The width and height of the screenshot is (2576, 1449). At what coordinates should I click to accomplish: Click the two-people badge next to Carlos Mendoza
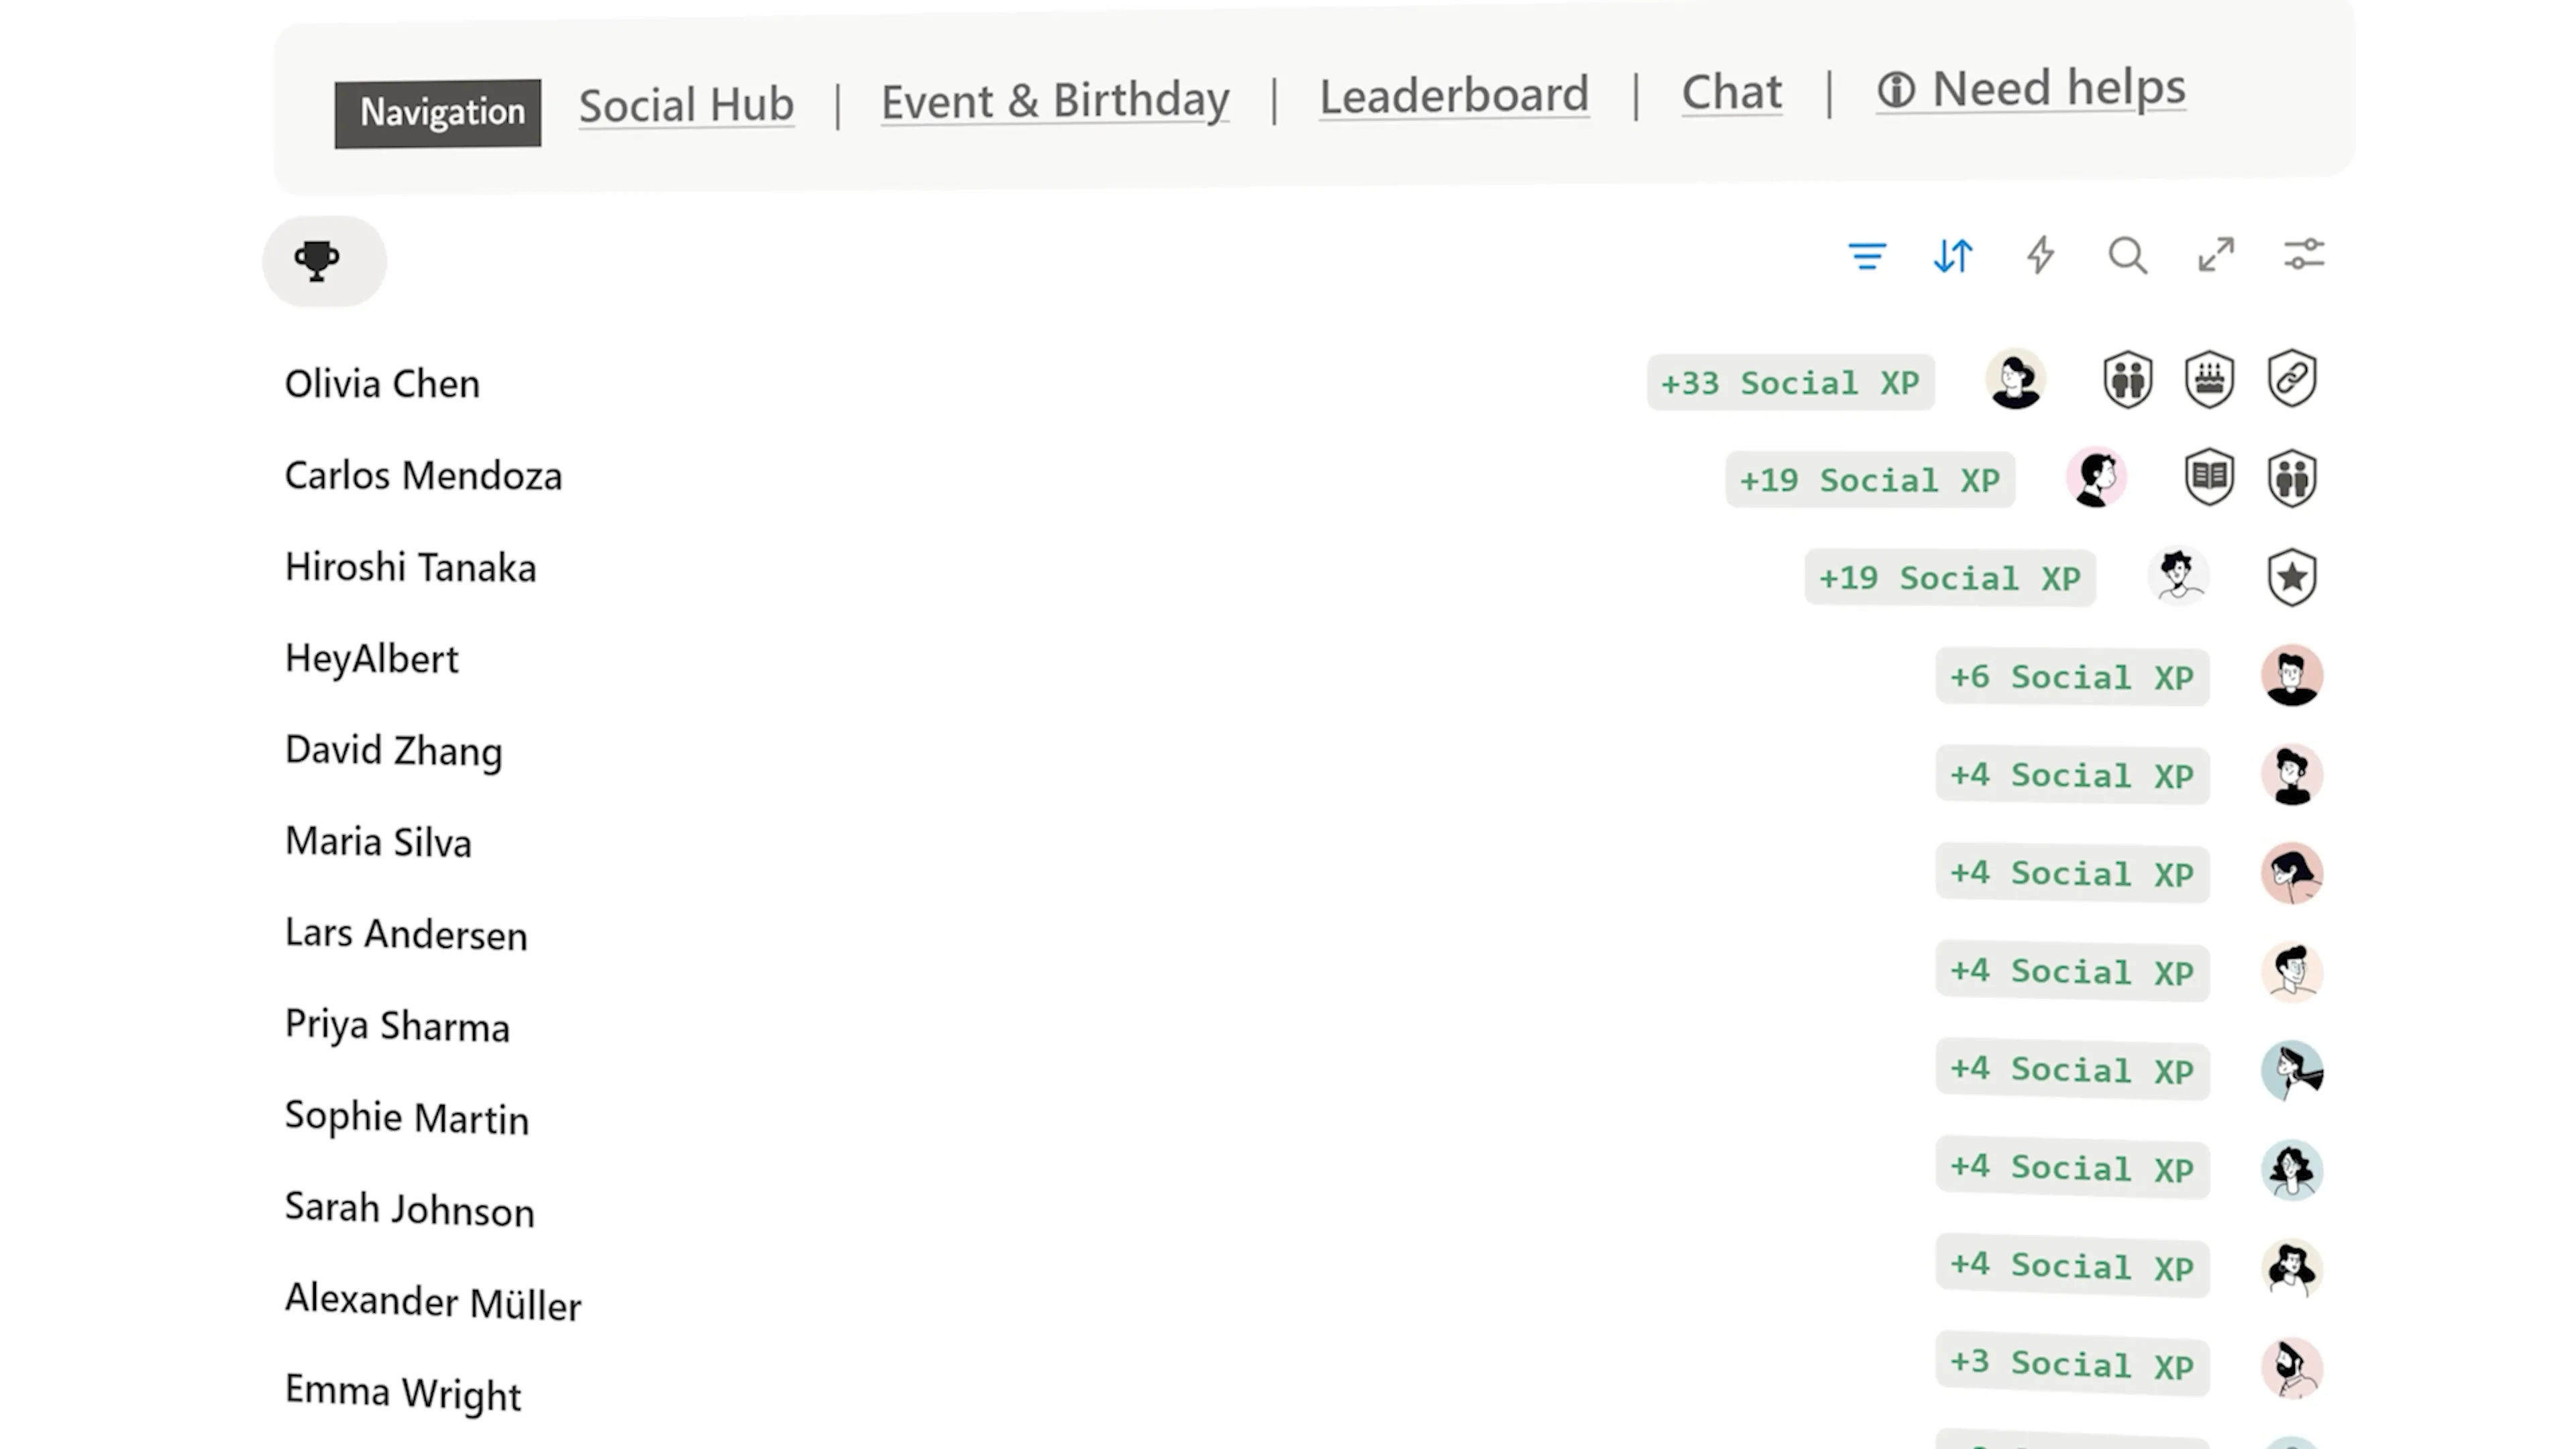point(2291,477)
